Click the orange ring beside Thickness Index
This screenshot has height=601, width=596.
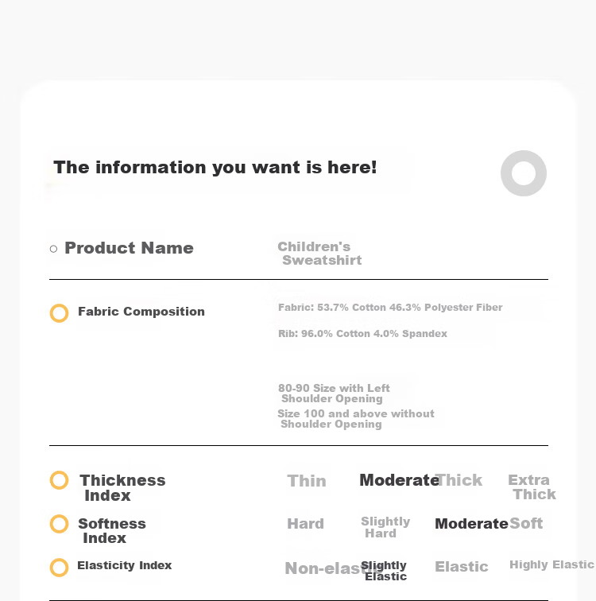tap(59, 480)
